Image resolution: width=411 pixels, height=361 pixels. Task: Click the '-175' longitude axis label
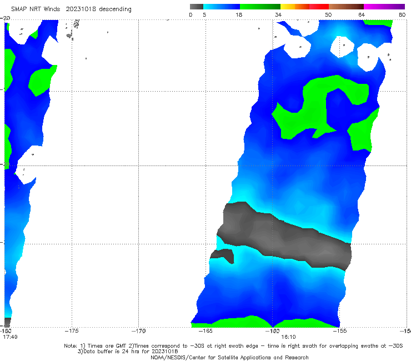tap(72, 331)
